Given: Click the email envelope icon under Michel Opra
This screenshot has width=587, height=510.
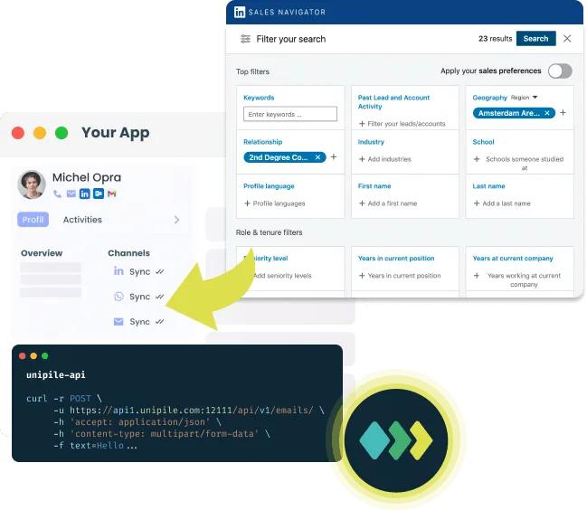Looking at the screenshot, I should (71, 194).
